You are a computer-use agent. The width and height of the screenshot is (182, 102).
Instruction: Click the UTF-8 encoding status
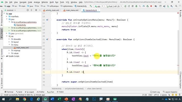(x=156, y=95)
